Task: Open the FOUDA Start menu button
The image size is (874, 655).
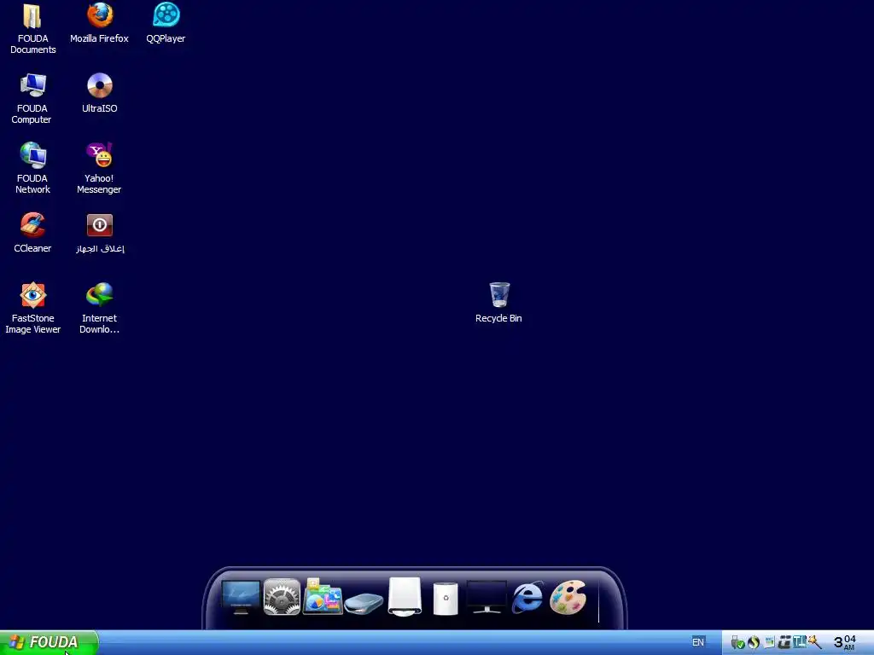Action: pos(49,643)
